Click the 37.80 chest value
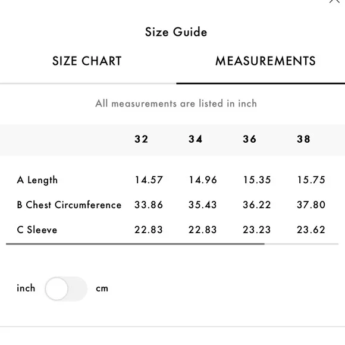 (311, 205)
